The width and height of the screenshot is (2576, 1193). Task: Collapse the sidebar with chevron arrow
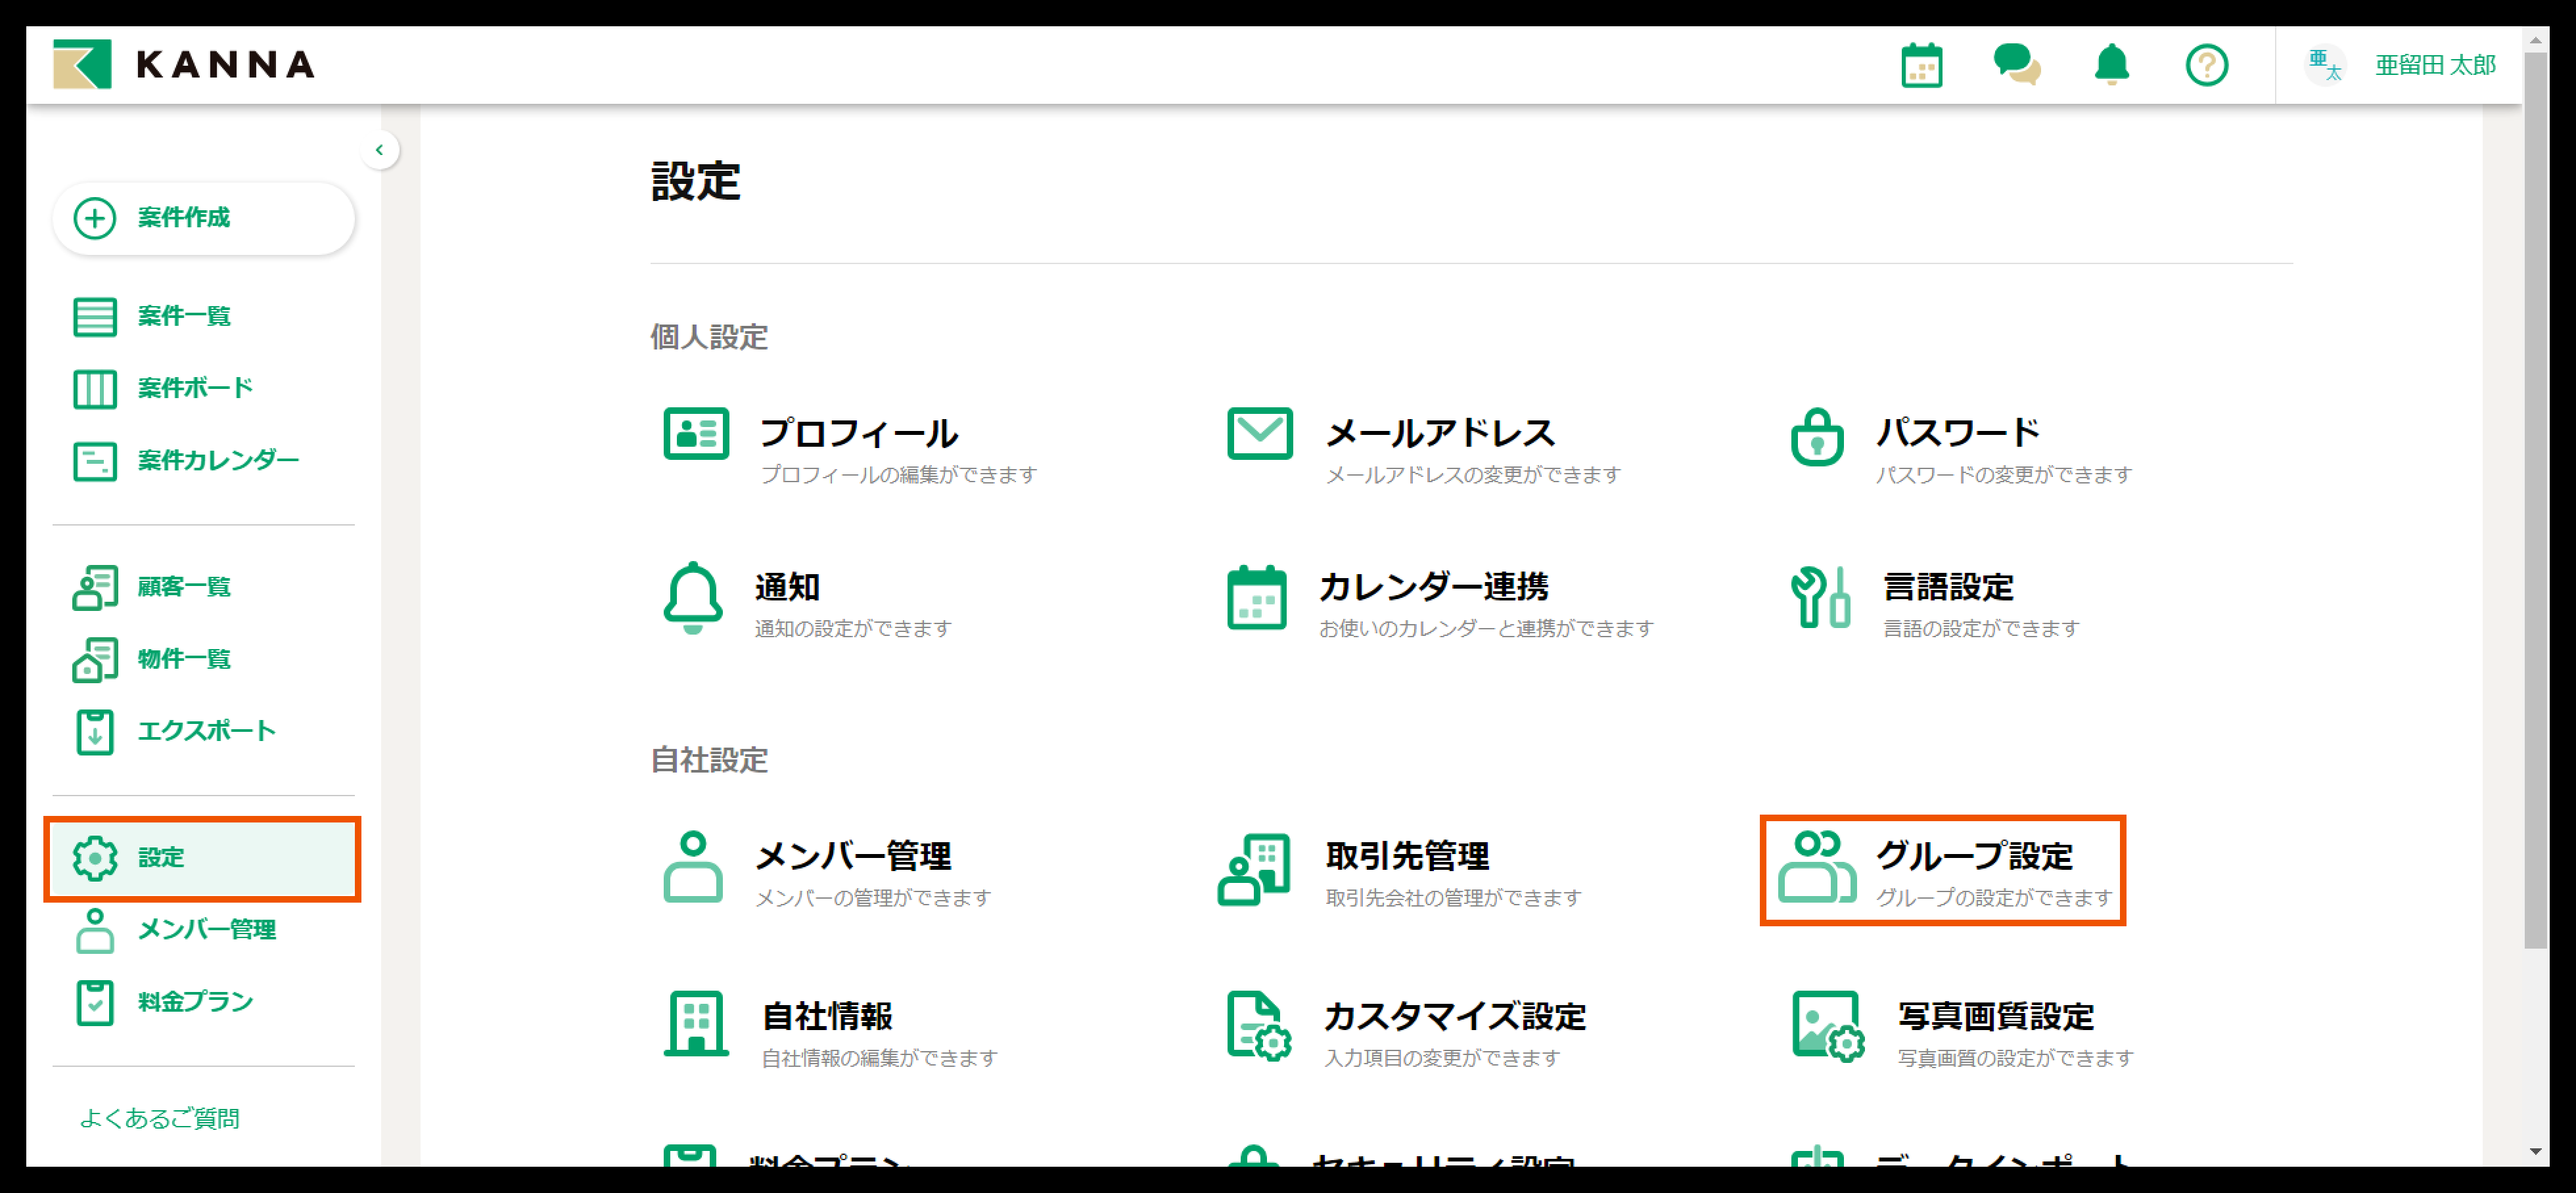coord(379,150)
